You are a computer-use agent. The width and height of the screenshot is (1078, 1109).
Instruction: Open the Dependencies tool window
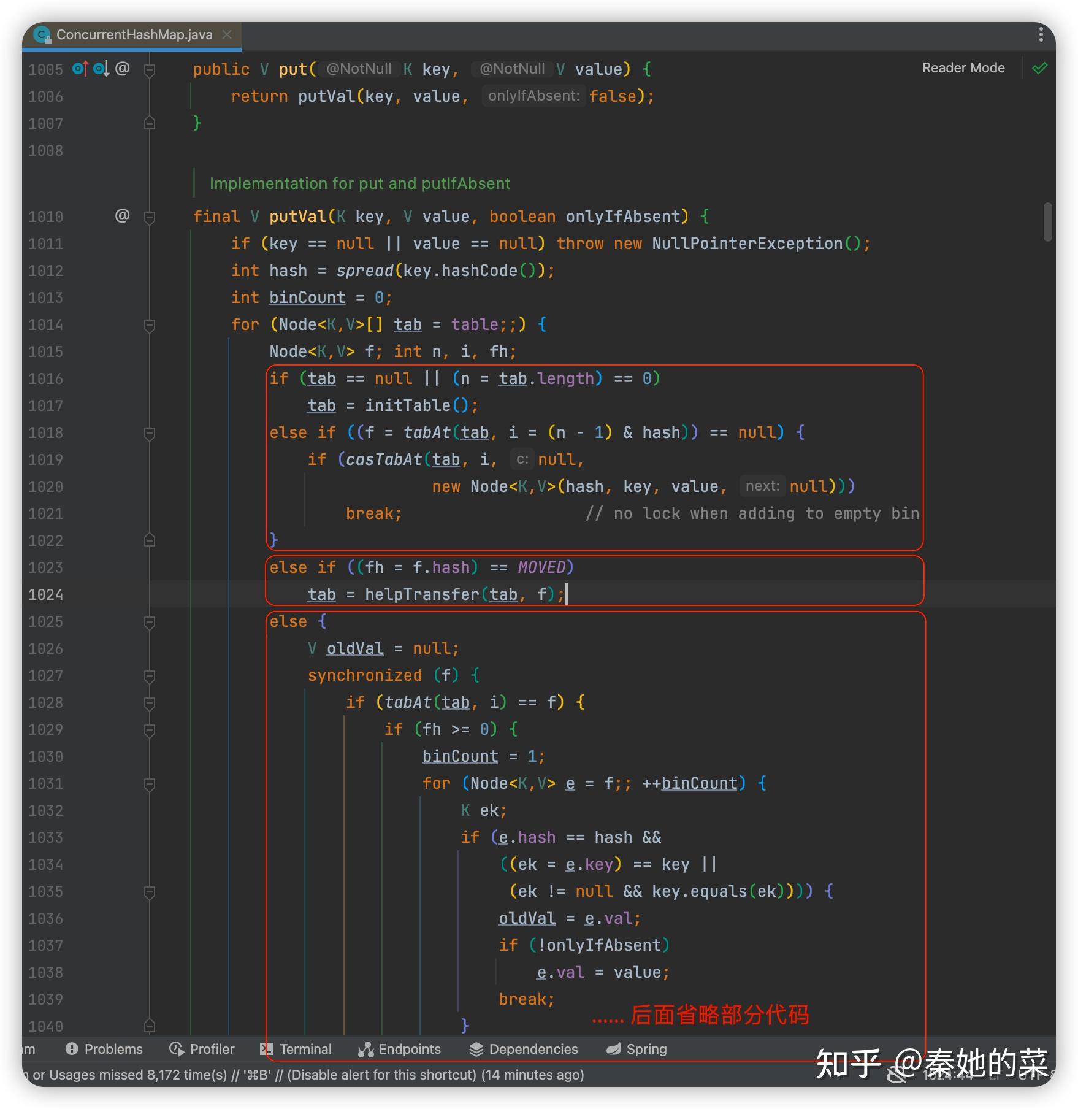tap(523, 1049)
